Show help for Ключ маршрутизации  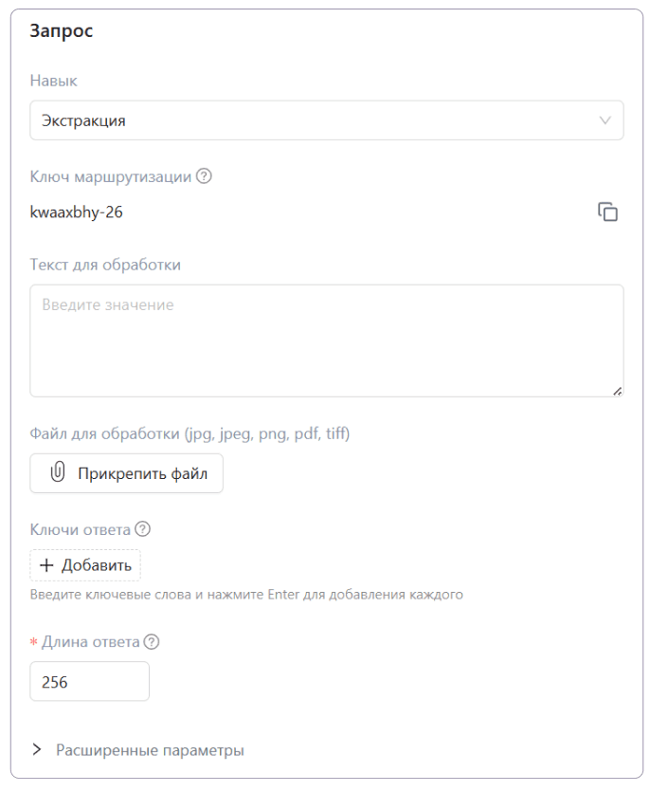204,176
